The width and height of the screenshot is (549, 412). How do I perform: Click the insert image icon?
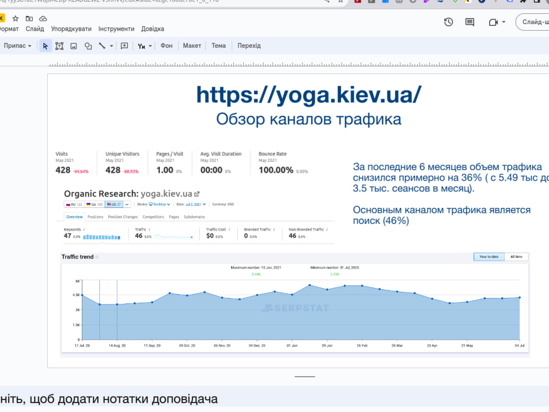[x=74, y=46]
